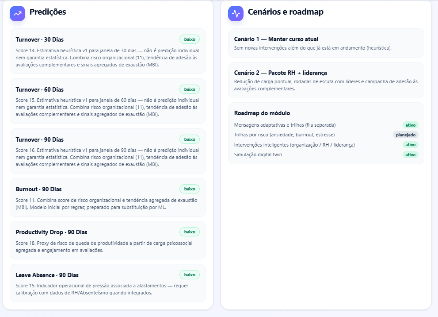The image size is (438, 317).
Task: Select the Productivity Drop · 90 Dias heading
Action: pyautogui.click(x=51, y=232)
